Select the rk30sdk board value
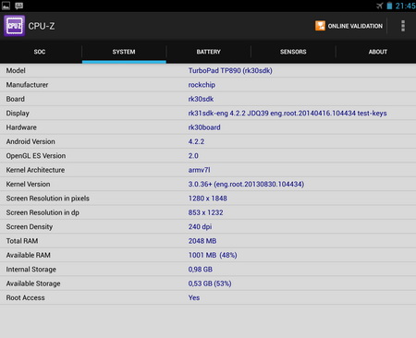The width and height of the screenshot is (416, 338). point(201,99)
